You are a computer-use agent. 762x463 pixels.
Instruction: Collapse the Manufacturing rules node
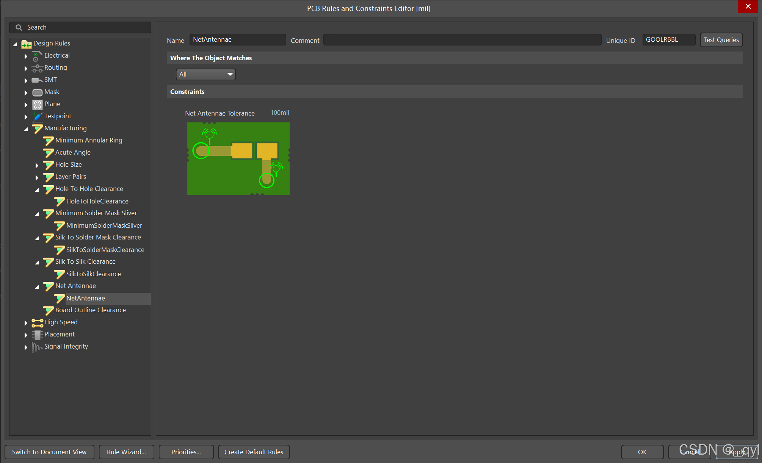[x=26, y=129]
